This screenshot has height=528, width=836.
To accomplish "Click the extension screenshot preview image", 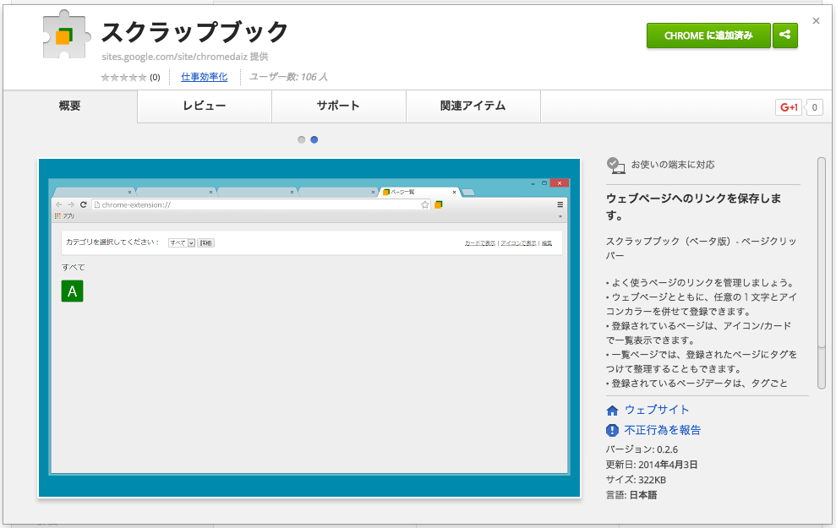I will click(x=309, y=328).
